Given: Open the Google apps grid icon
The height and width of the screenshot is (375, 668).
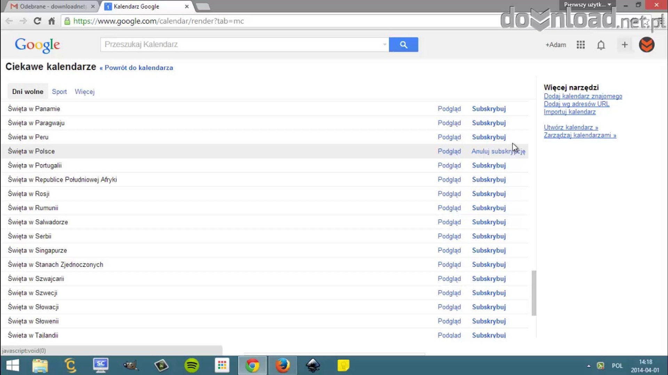Looking at the screenshot, I should coord(580,45).
